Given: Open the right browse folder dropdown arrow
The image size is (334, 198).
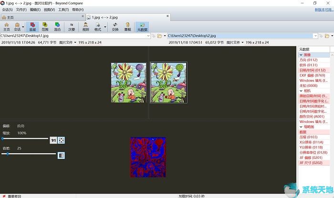Looking at the screenshot, I should coord(332,36).
